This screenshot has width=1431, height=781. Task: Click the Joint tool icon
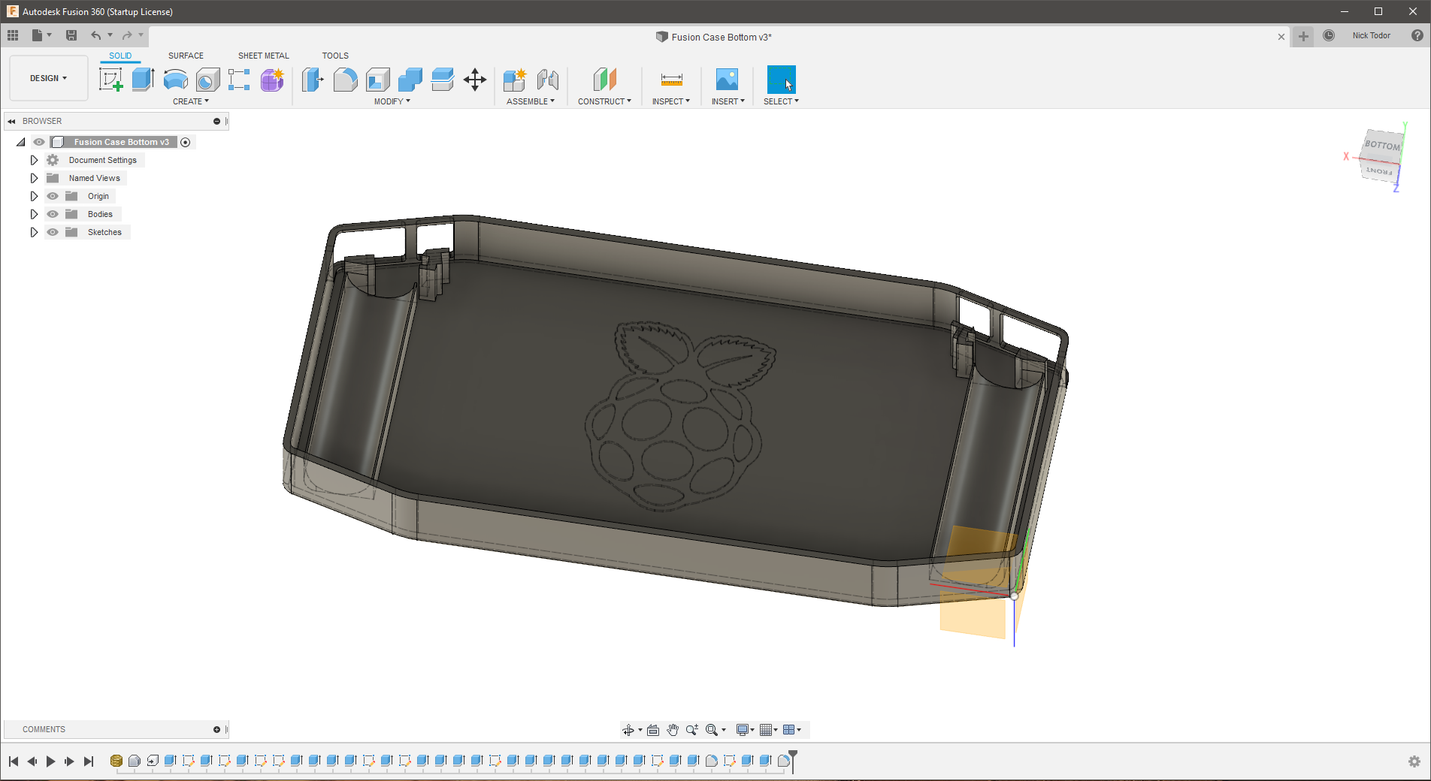[548, 80]
